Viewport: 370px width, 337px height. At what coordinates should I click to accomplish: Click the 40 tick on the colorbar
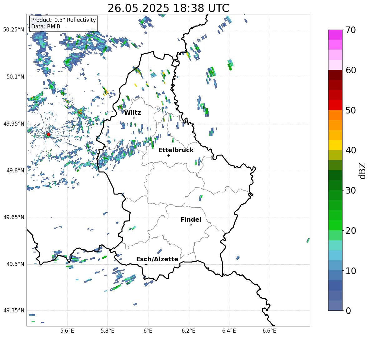pyautogui.click(x=351, y=150)
